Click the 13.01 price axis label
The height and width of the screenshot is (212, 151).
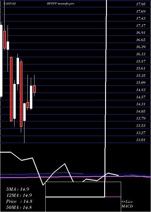coord(141,140)
